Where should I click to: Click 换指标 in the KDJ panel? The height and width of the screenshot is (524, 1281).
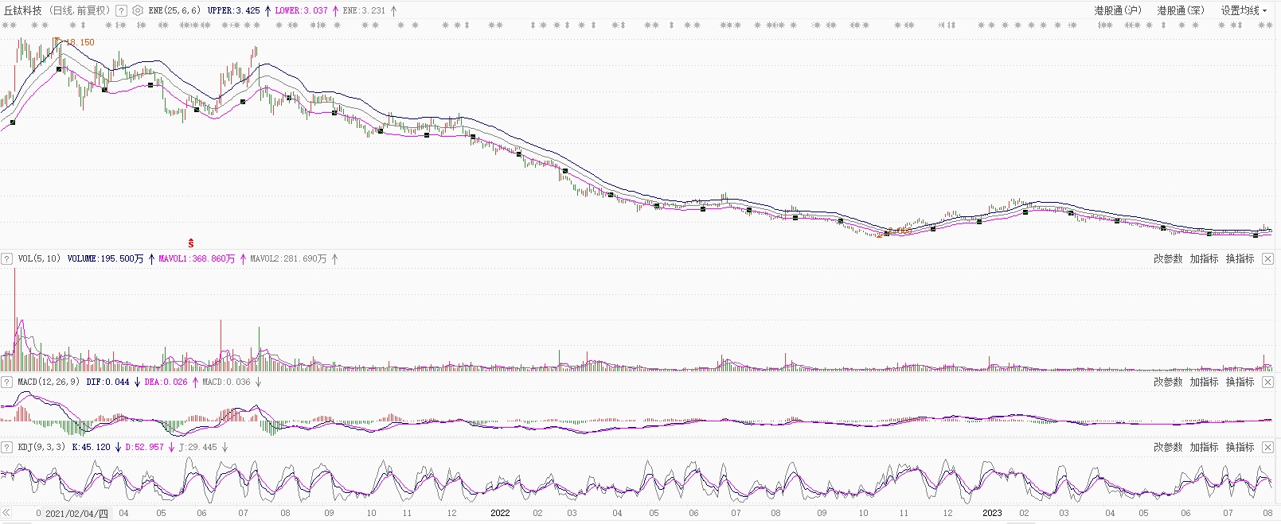[1240, 448]
